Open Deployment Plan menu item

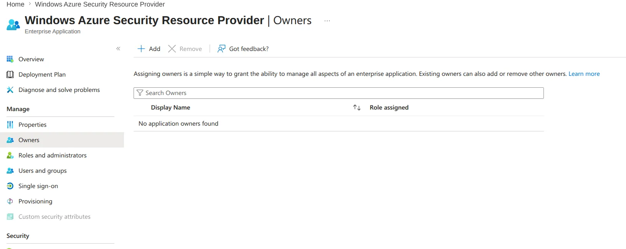tap(42, 74)
